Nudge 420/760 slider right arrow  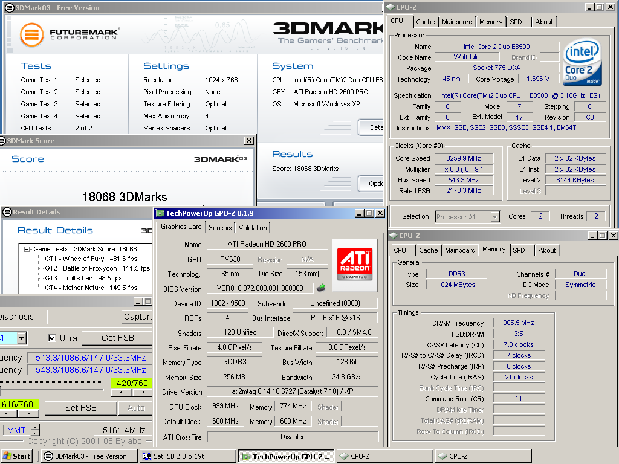pyautogui.click(x=143, y=392)
